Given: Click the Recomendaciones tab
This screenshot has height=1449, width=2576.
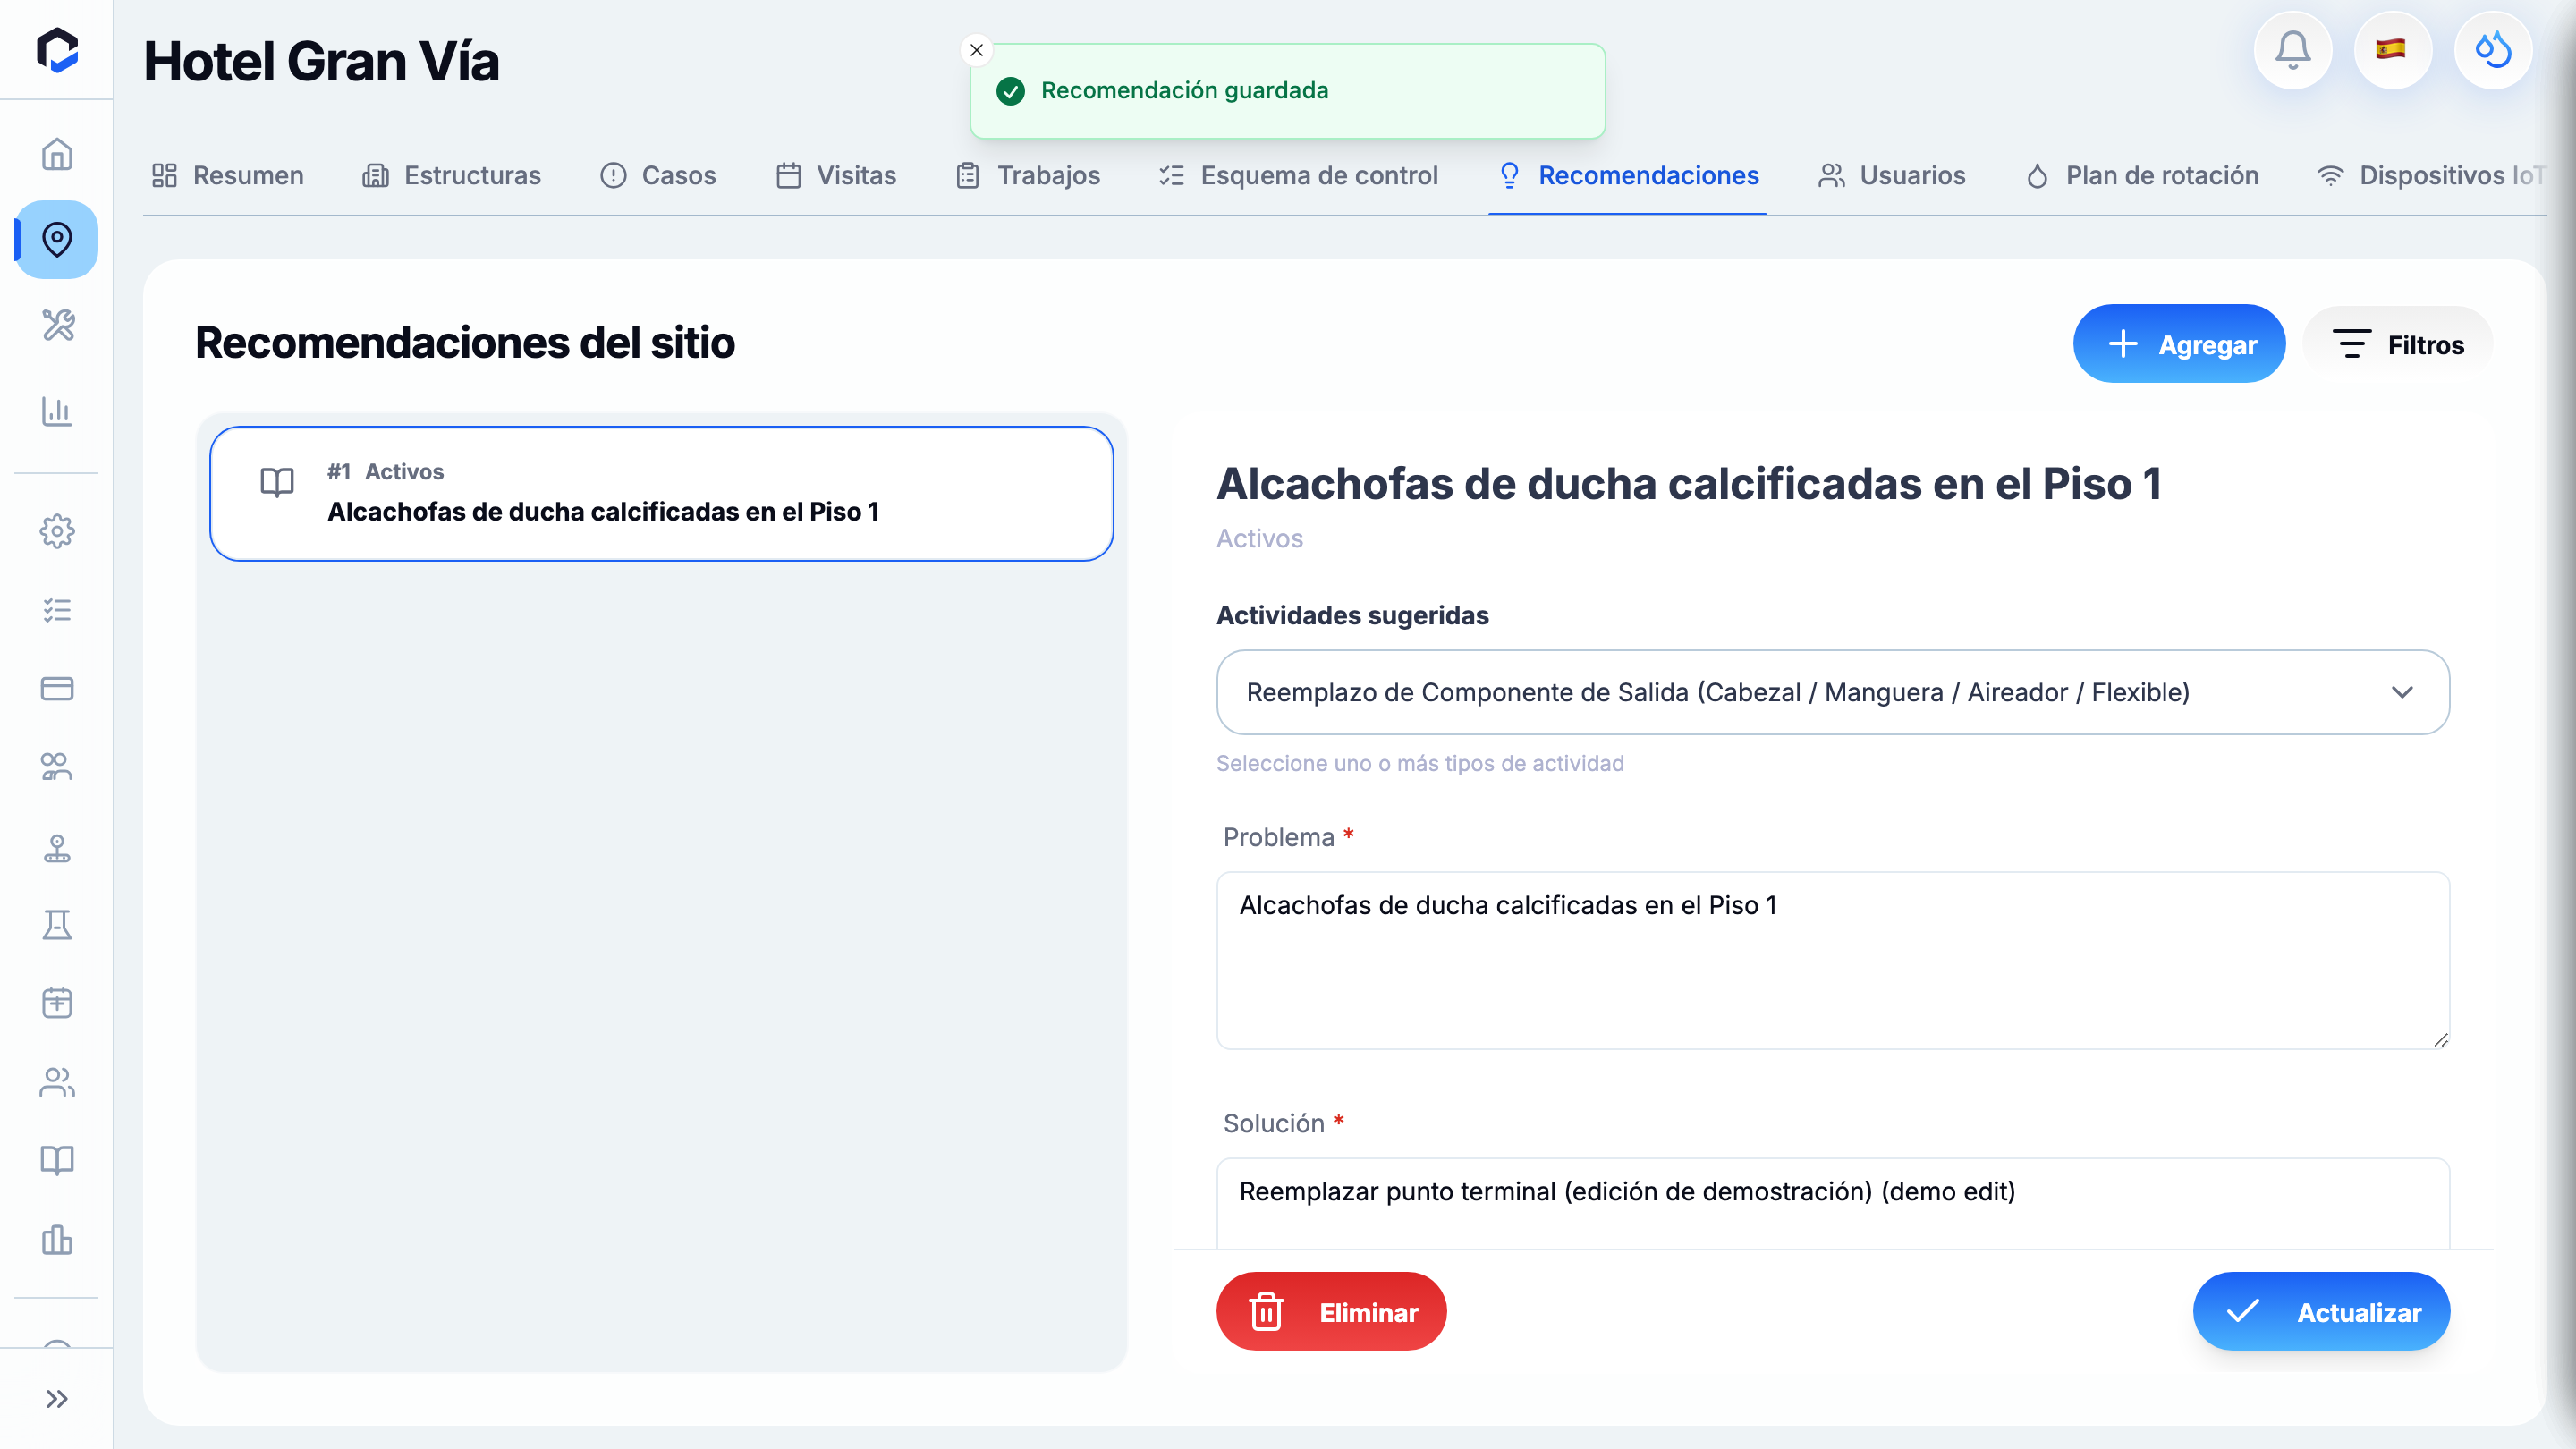Looking at the screenshot, I should (1628, 175).
